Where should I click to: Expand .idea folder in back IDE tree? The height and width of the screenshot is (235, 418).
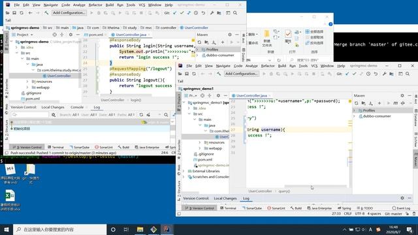pyautogui.click(x=16, y=47)
